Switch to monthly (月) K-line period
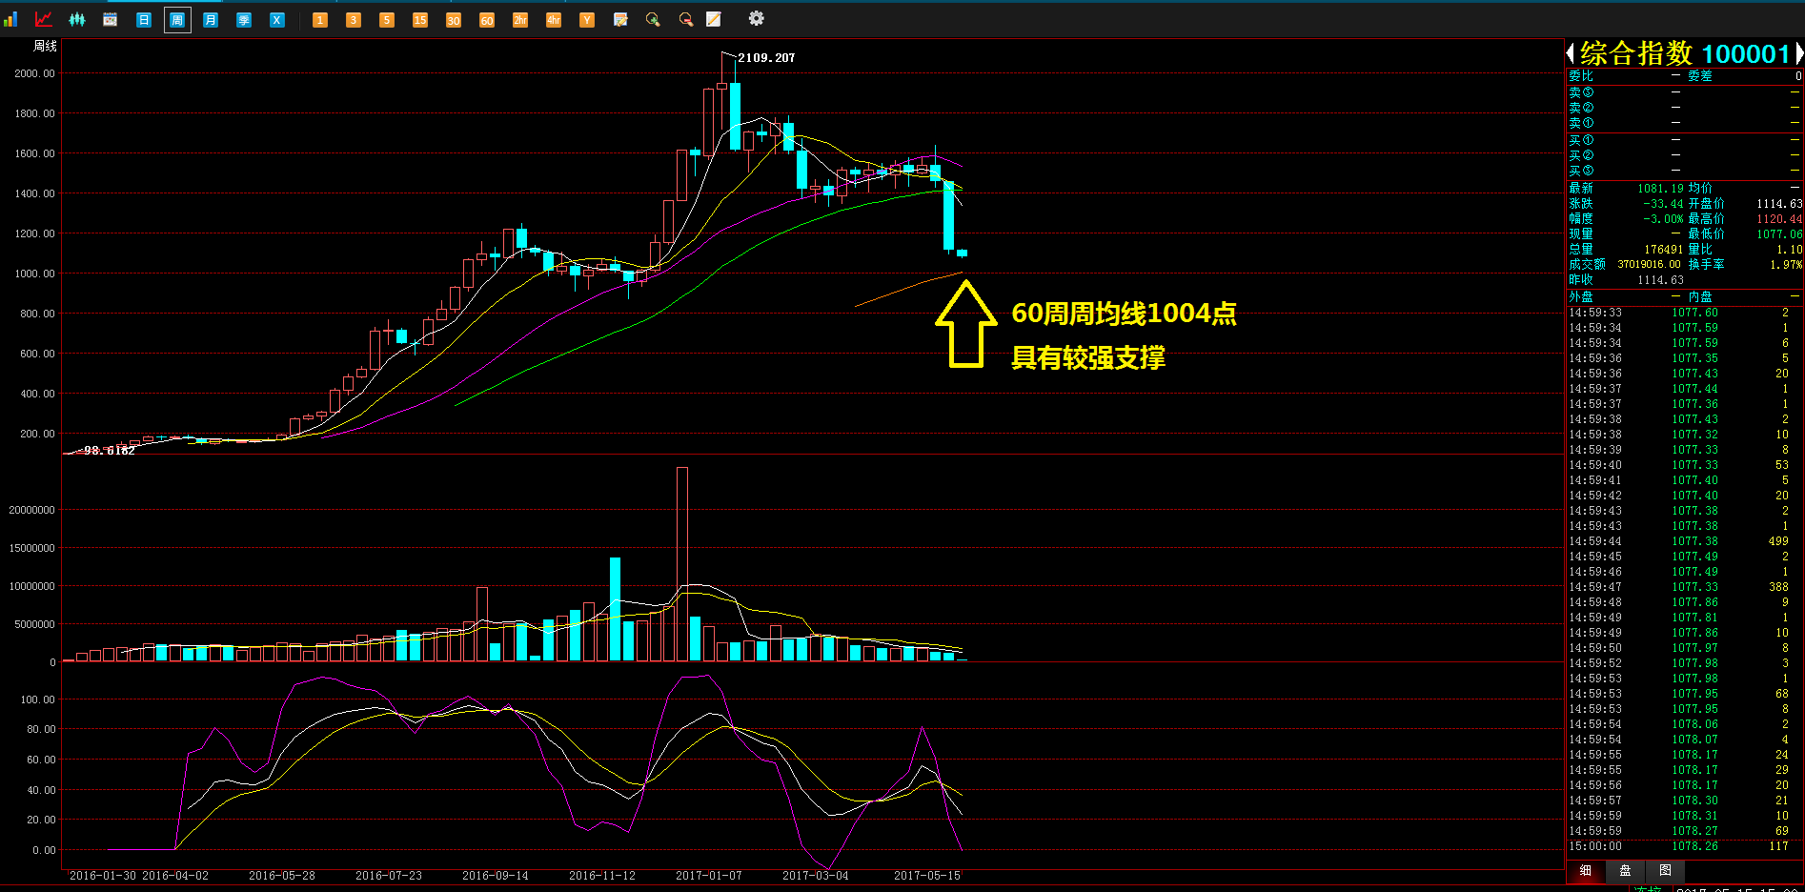 tap(211, 19)
